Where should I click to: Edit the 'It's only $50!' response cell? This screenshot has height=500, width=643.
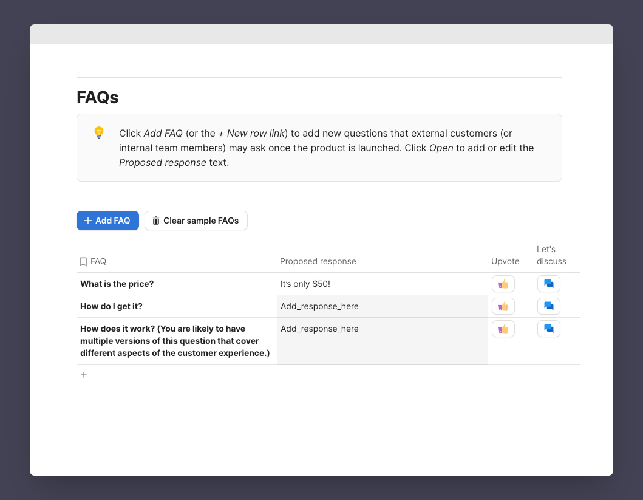coord(305,284)
